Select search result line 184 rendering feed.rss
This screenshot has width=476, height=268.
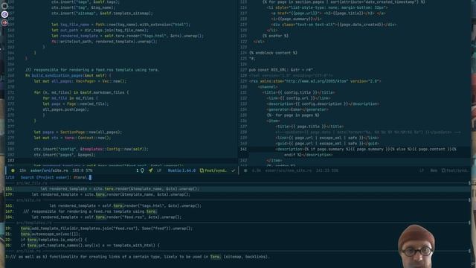tap(238, 217)
